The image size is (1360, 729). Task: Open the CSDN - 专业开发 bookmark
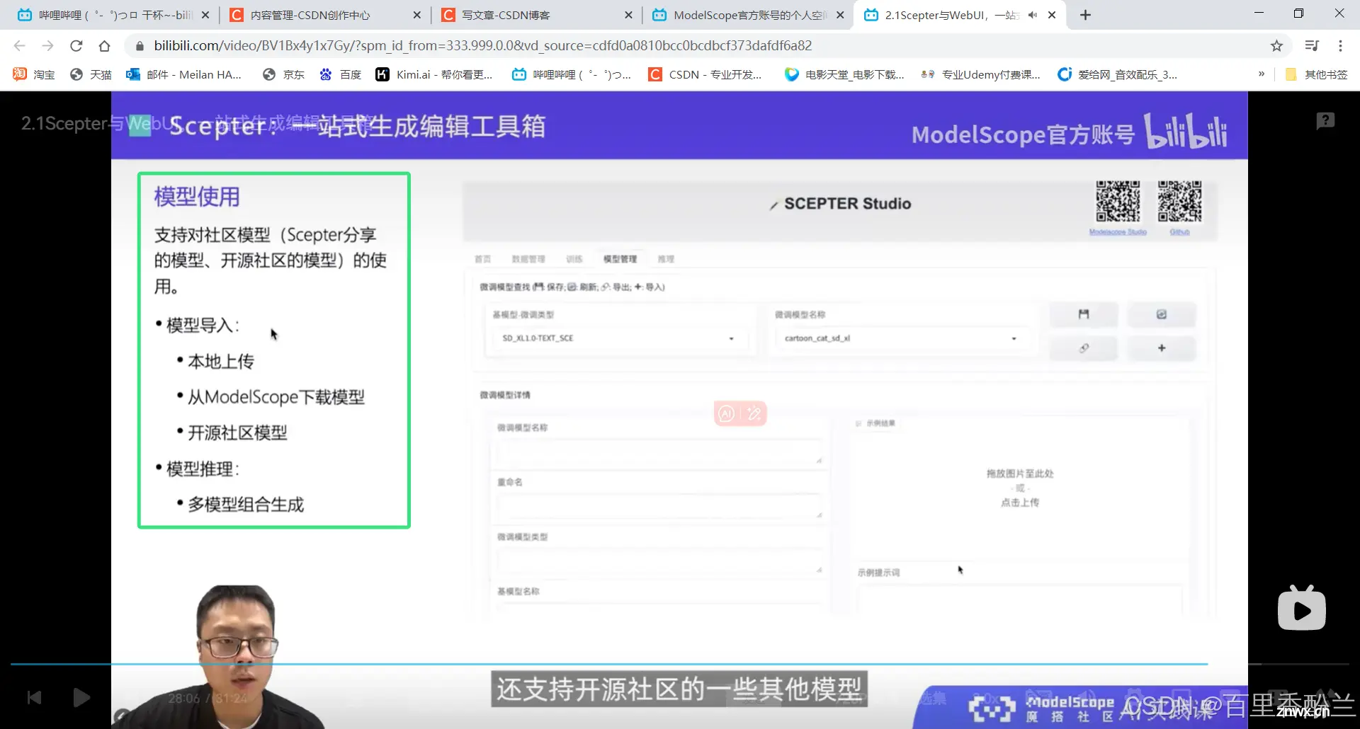pyautogui.click(x=705, y=74)
